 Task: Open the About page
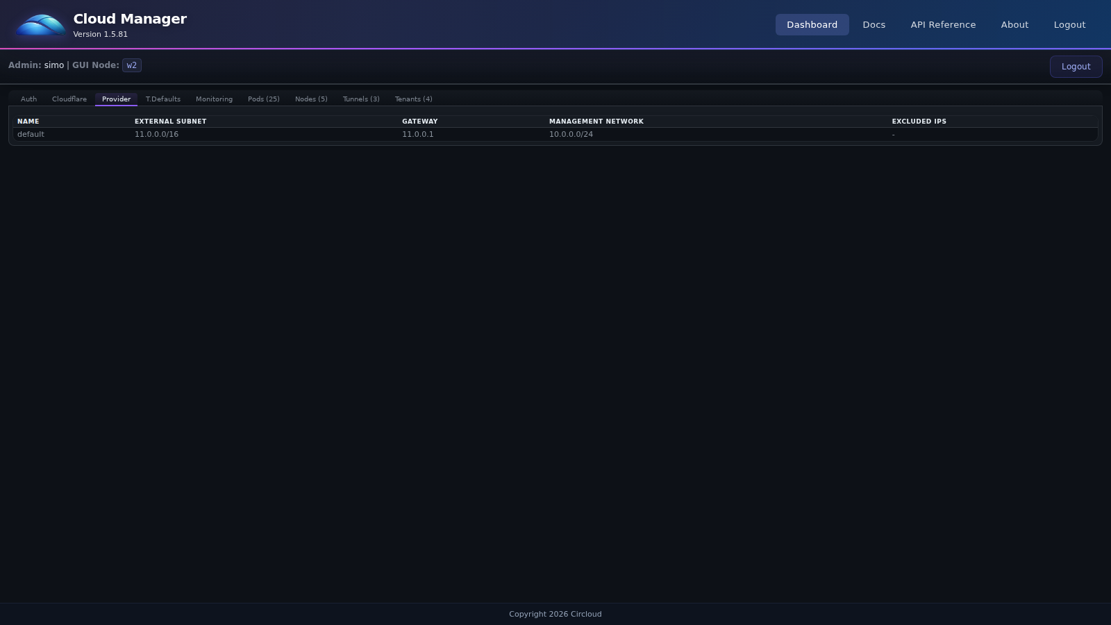pyautogui.click(x=1014, y=24)
